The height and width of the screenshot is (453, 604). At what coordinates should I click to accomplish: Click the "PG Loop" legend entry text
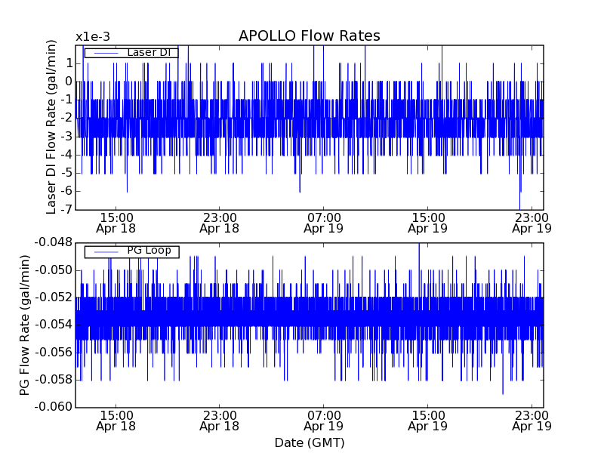click(149, 251)
